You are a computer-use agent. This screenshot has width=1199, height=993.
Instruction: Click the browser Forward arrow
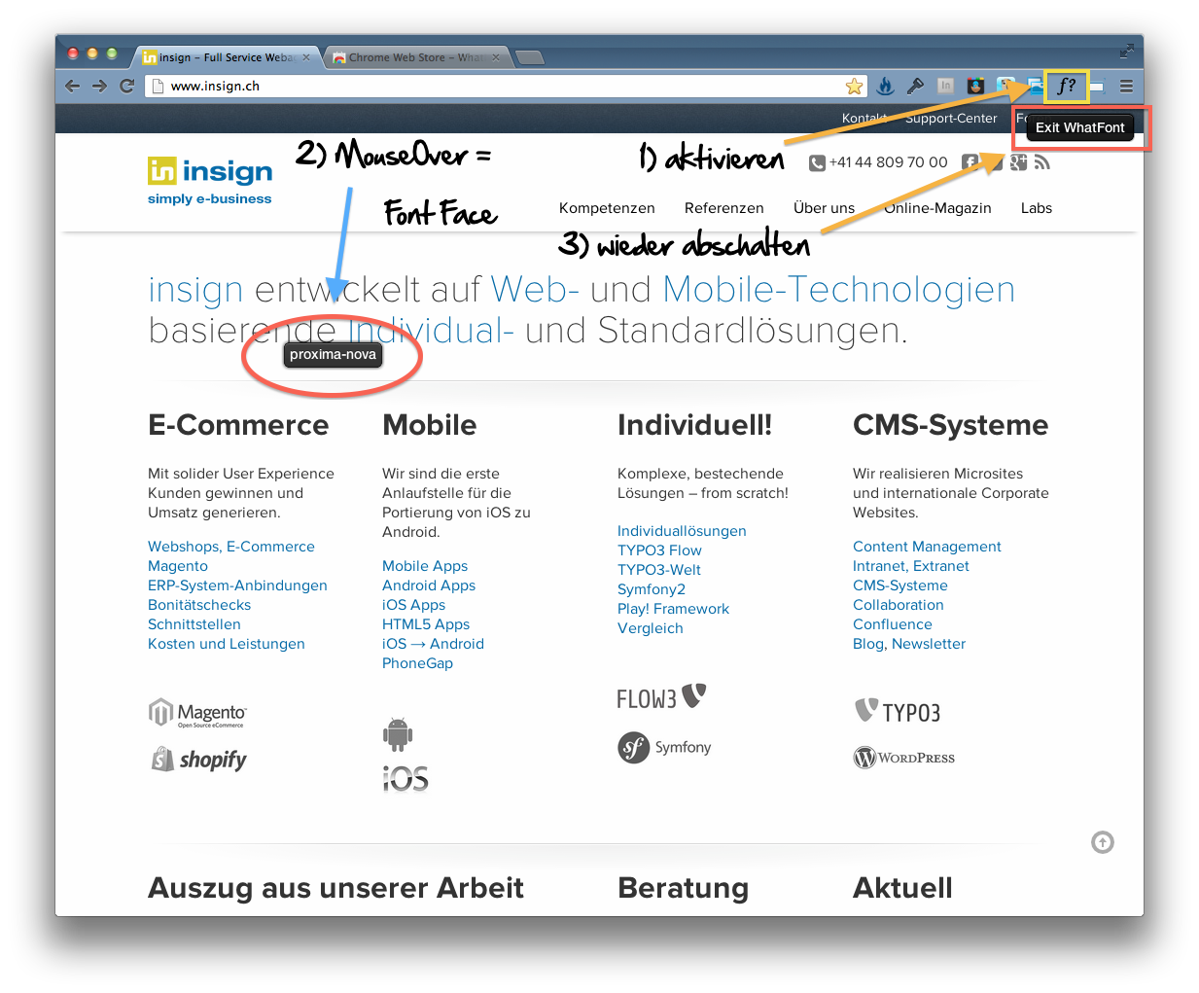(x=99, y=86)
